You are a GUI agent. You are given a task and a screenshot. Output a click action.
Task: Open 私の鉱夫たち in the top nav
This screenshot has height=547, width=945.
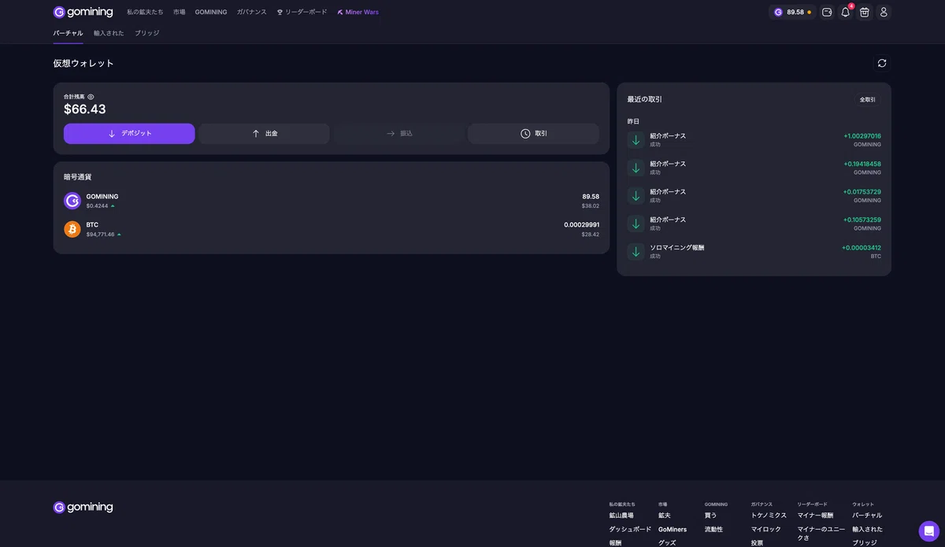tap(145, 13)
